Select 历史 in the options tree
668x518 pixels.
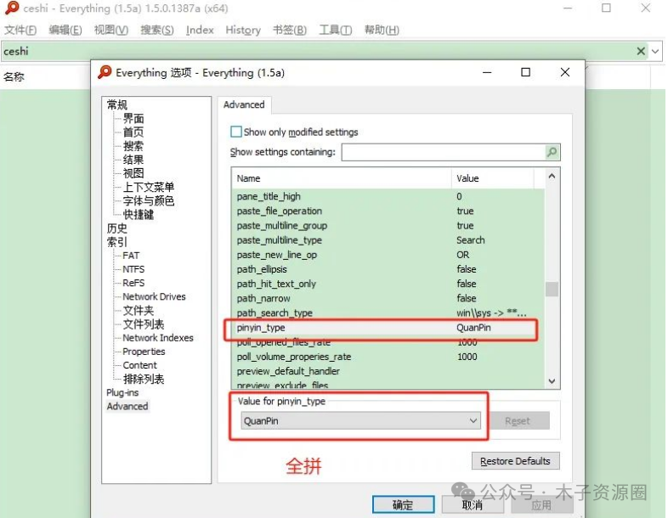(x=116, y=228)
